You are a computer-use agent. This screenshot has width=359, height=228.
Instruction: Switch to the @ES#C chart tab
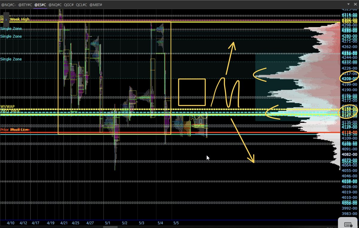click(x=40, y=5)
